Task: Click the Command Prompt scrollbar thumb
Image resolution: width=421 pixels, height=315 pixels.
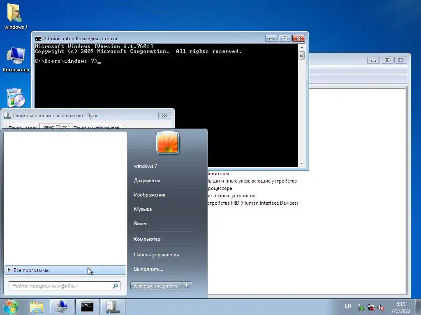Action: coord(301,55)
